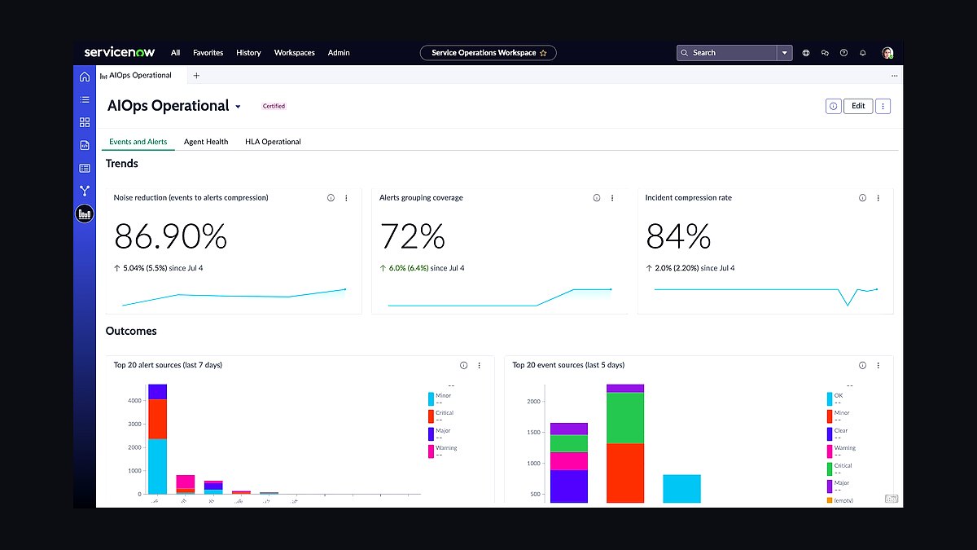Screen dimensions: 977x550
Task: Toggle OK legend swatch in event sources
Action: pyautogui.click(x=830, y=399)
